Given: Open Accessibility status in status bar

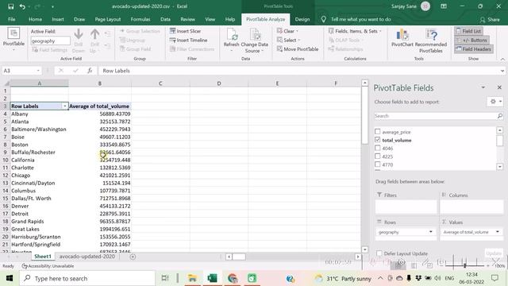Looking at the screenshot, I should (x=48, y=266).
